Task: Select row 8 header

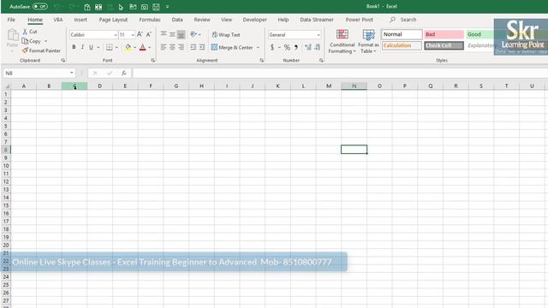Action: pyautogui.click(x=6, y=150)
